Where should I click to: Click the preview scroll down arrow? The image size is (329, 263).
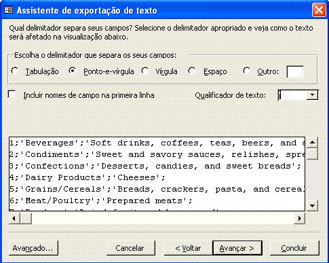point(313,205)
